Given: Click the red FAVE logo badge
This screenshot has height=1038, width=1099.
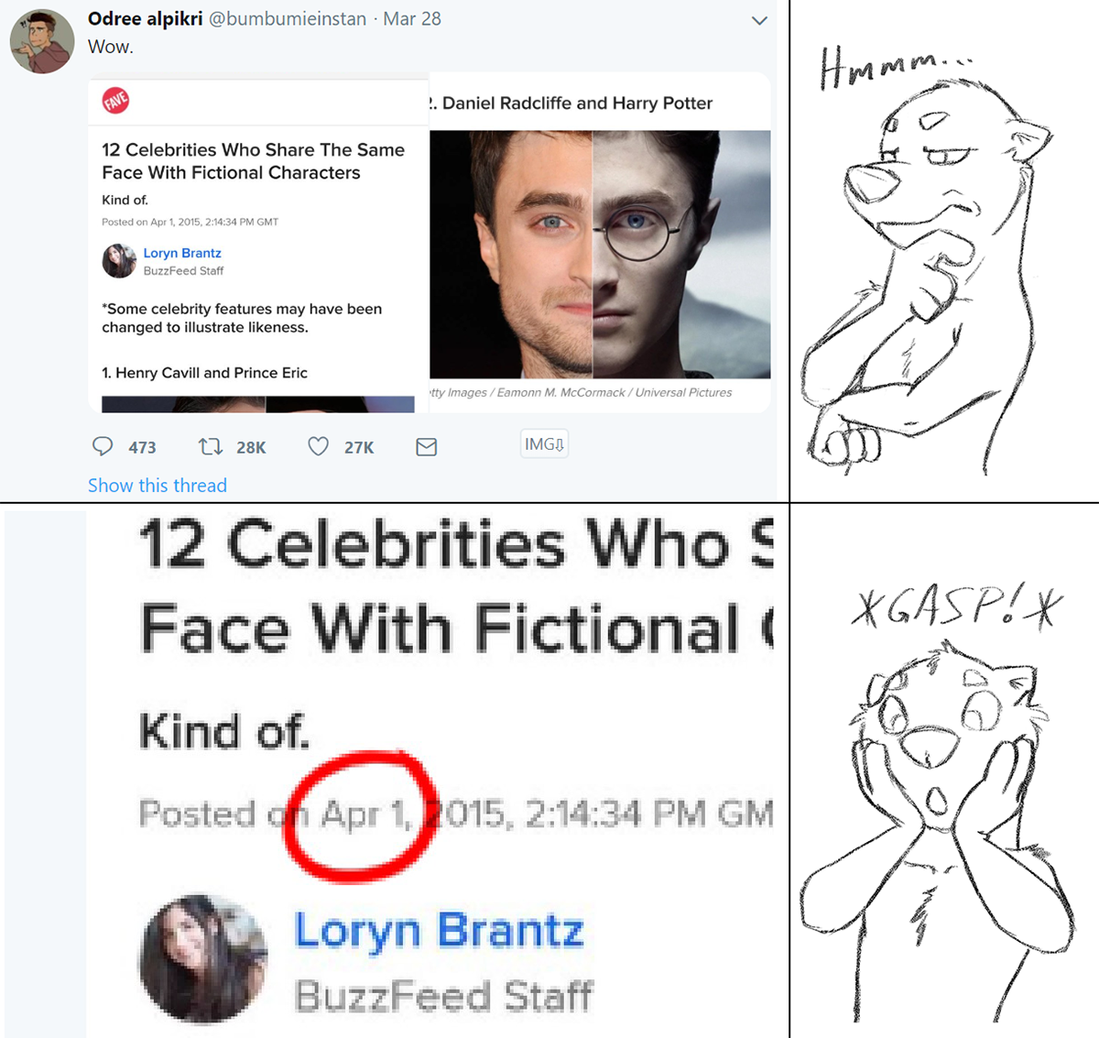Looking at the screenshot, I should (x=115, y=100).
